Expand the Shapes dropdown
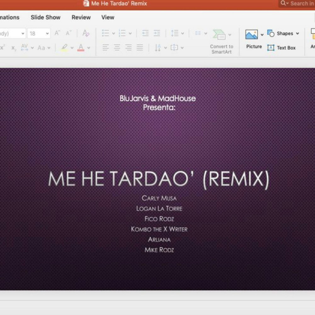315x315 pixels. (x=297, y=33)
